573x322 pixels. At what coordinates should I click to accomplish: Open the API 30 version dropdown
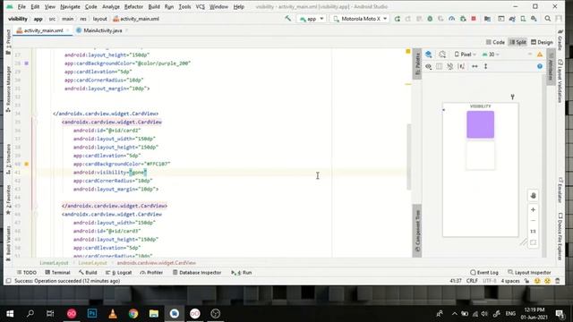(x=491, y=55)
